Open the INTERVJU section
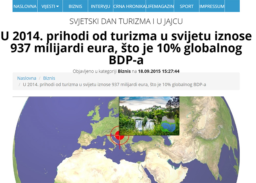 [x=101, y=6]
